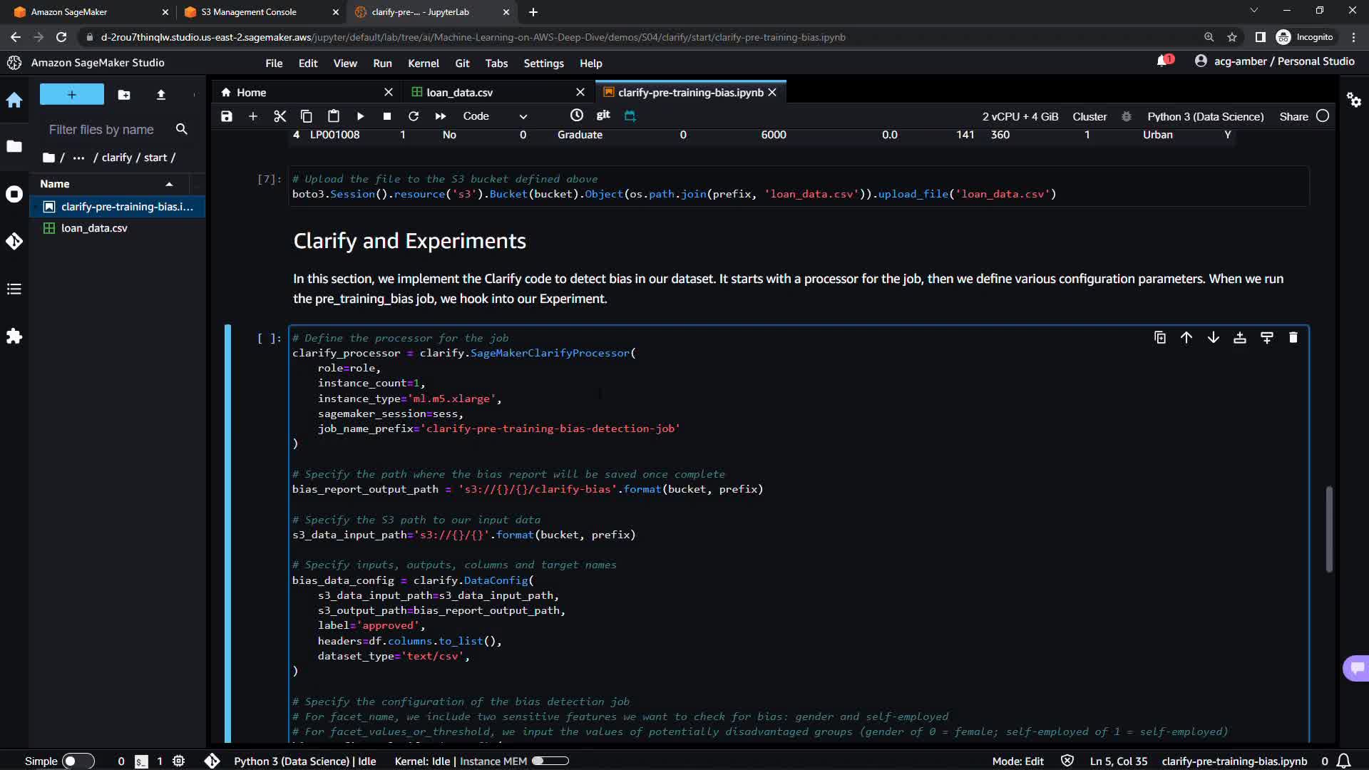Open the cell type Code dropdown
Screen dimensions: 1369x770
tap(495, 116)
